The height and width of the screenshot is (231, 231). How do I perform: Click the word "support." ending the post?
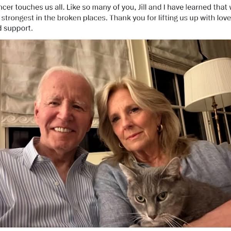coord(18,28)
